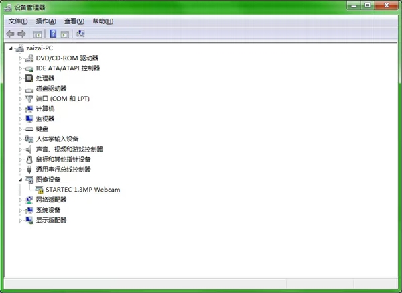Click the show/hide console tree toolbar icon
The image size is (402, 293).
pos(38,34)
